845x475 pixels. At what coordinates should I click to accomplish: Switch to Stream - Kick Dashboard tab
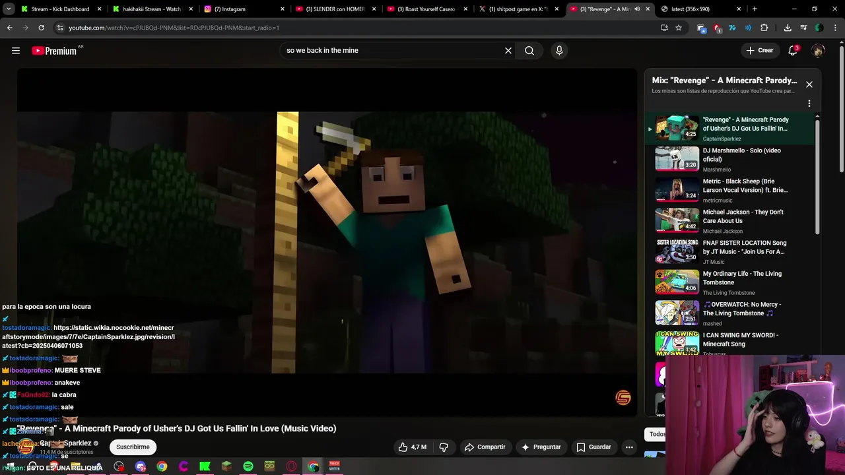click(x=61, y=9)
